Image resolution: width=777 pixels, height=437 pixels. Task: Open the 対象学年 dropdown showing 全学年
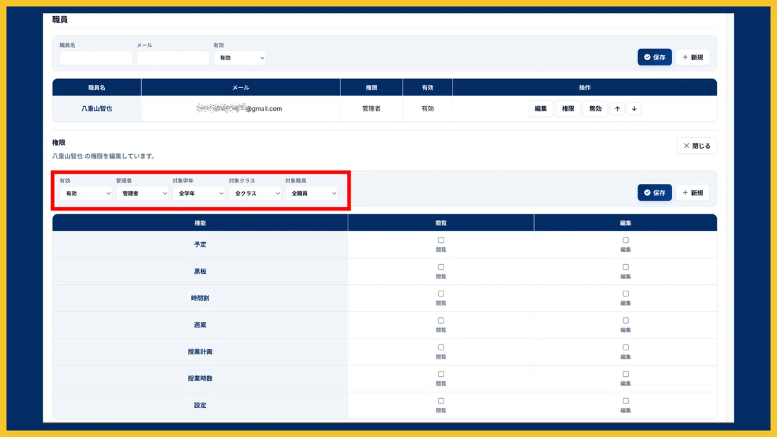click(199, 193)
